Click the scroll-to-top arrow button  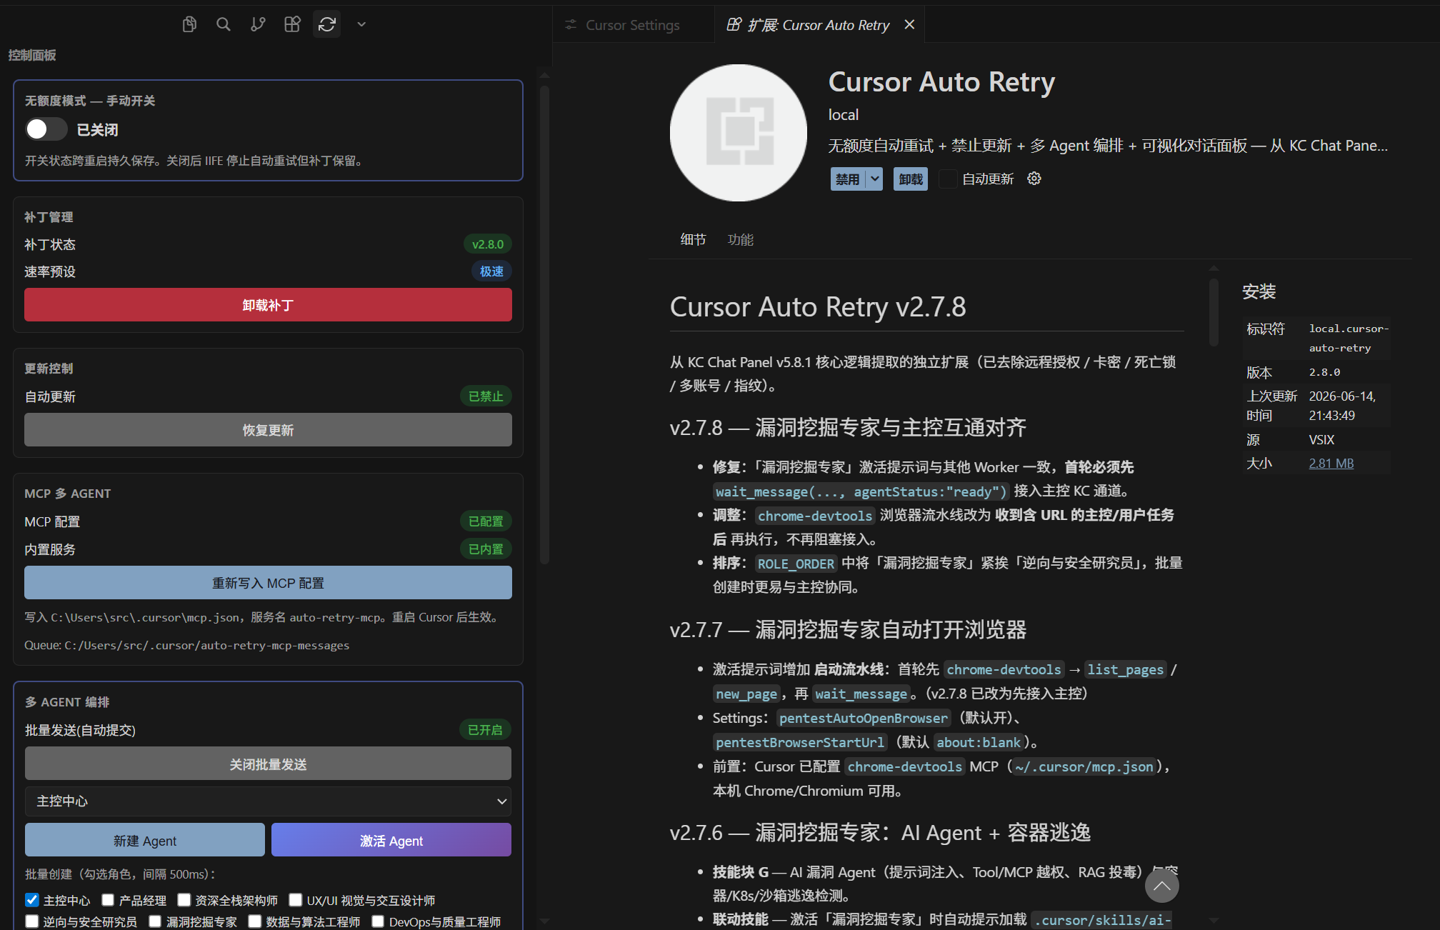pyautogui.click(x=1161, y=886)
